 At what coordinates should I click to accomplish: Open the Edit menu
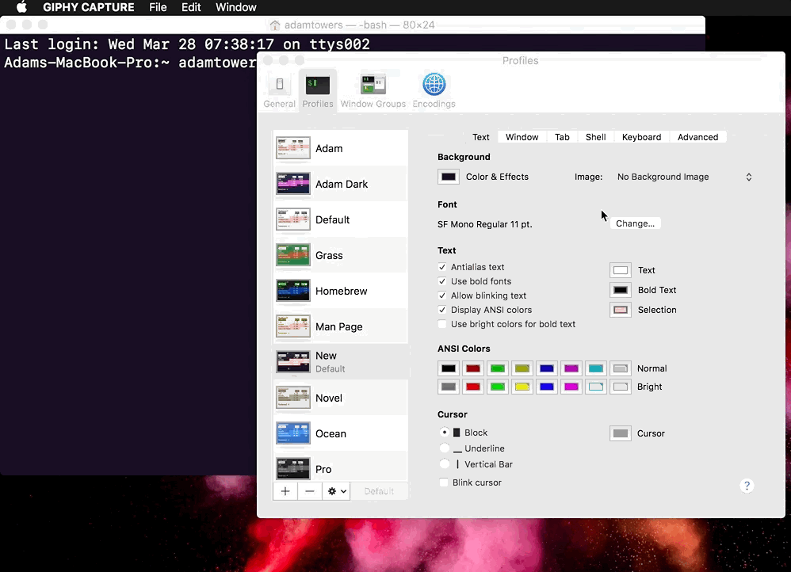(x=191, y=7)
